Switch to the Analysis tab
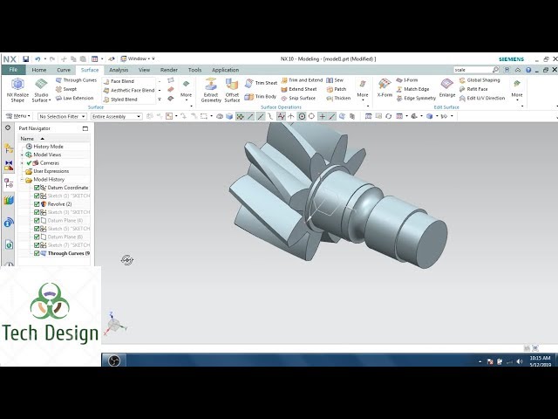The width and height of the screenshot is (558, 419). pos(119,70)
